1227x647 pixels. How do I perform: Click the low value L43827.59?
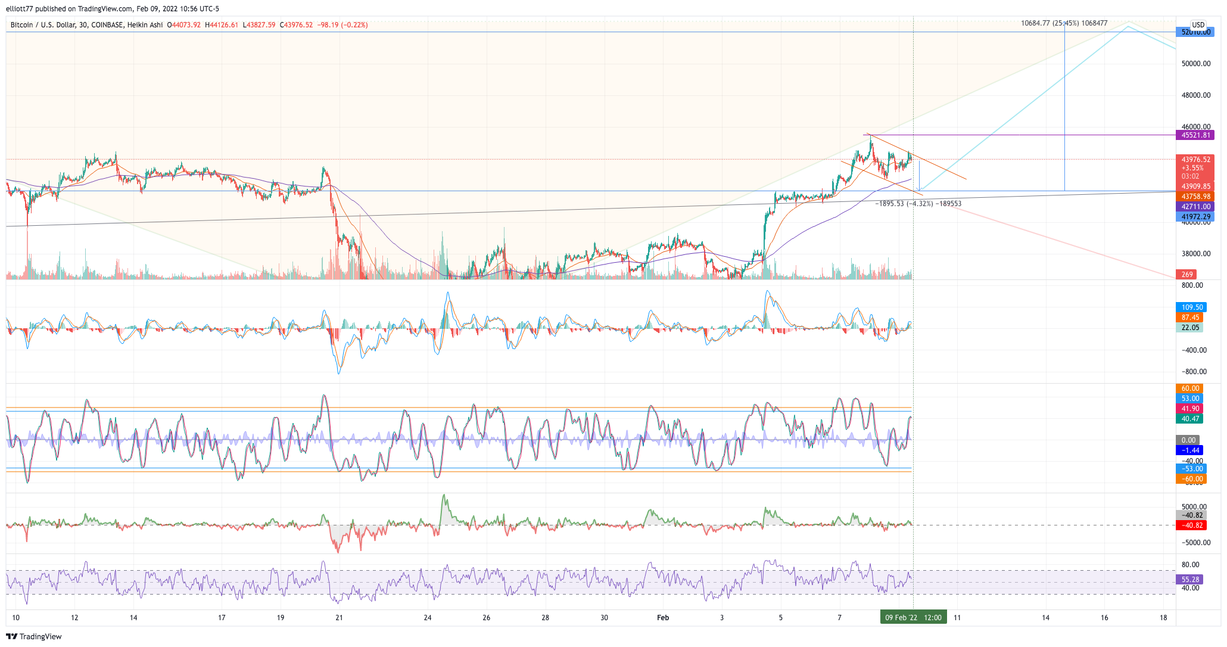coord(259,25)
